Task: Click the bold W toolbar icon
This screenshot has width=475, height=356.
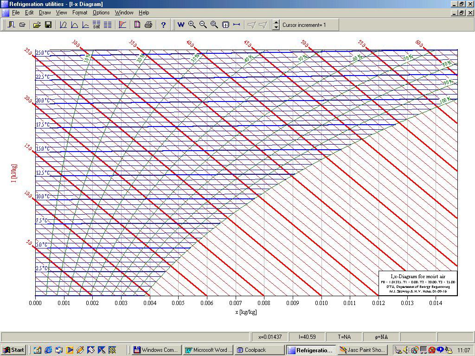Action: tap(181, 25)
